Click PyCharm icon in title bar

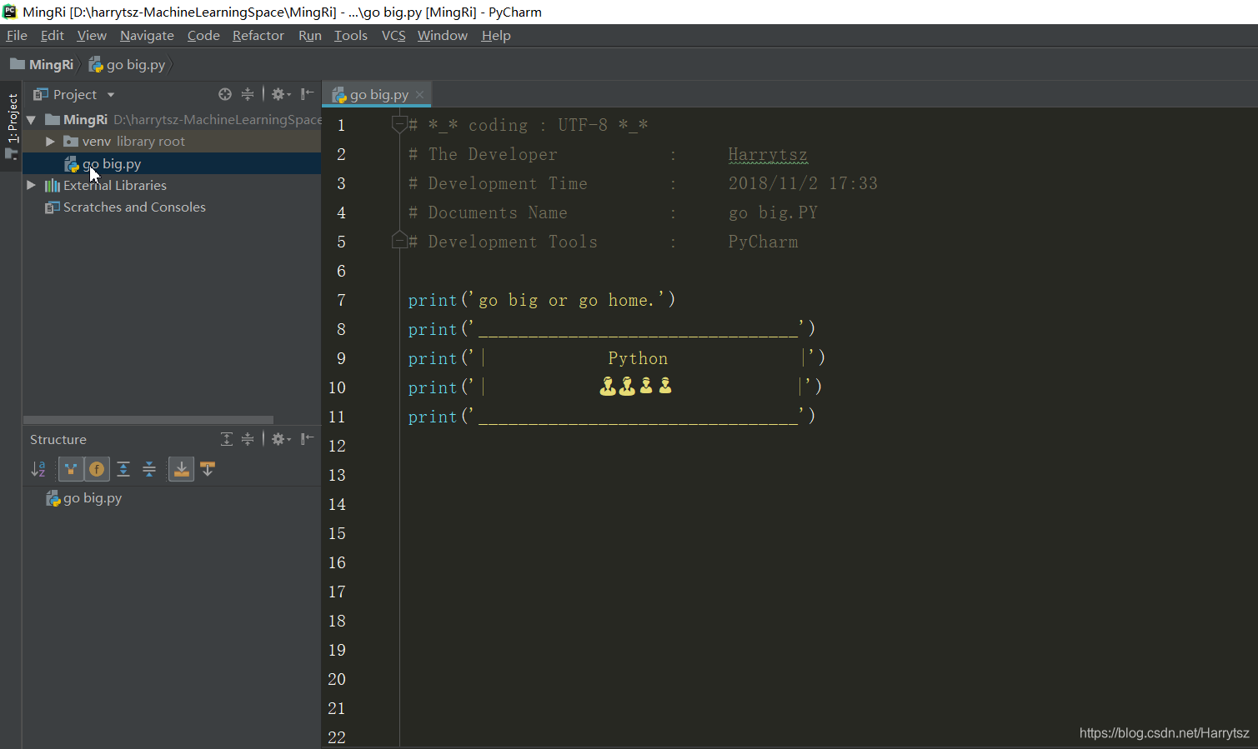pos(10,12)
